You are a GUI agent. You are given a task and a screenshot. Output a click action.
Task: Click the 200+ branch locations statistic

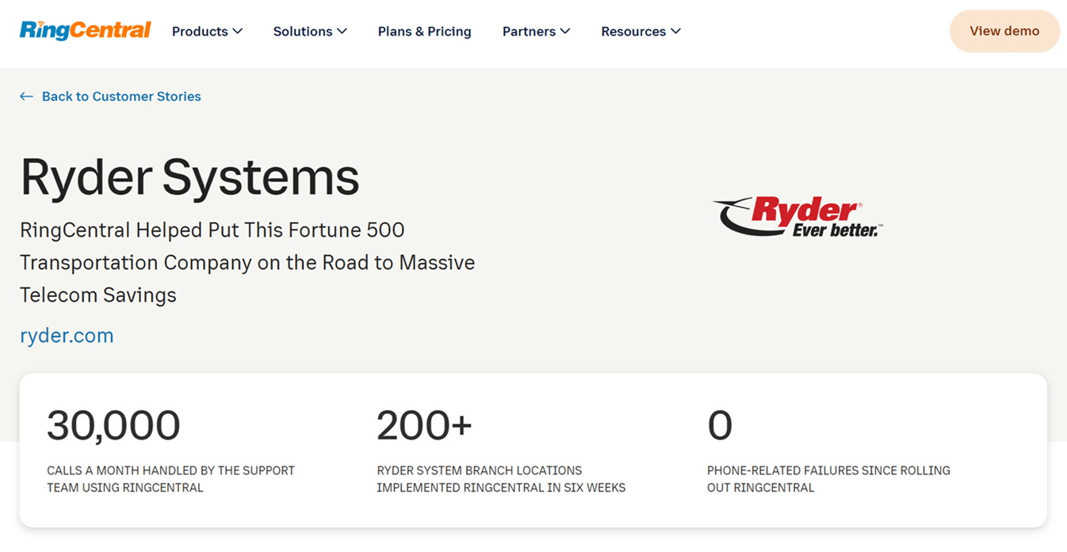pos(424,426)
